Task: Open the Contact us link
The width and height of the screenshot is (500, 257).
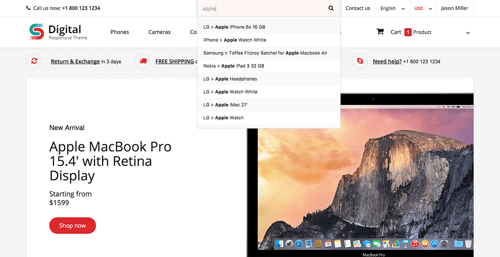Action: (x=357, y=8)
